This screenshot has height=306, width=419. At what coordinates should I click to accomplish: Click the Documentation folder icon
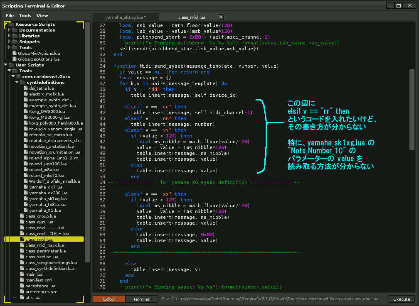[15, 30]
